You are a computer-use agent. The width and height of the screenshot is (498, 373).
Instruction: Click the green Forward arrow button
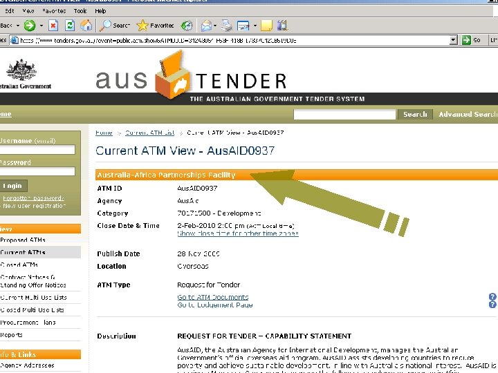[x=30, y=26]
